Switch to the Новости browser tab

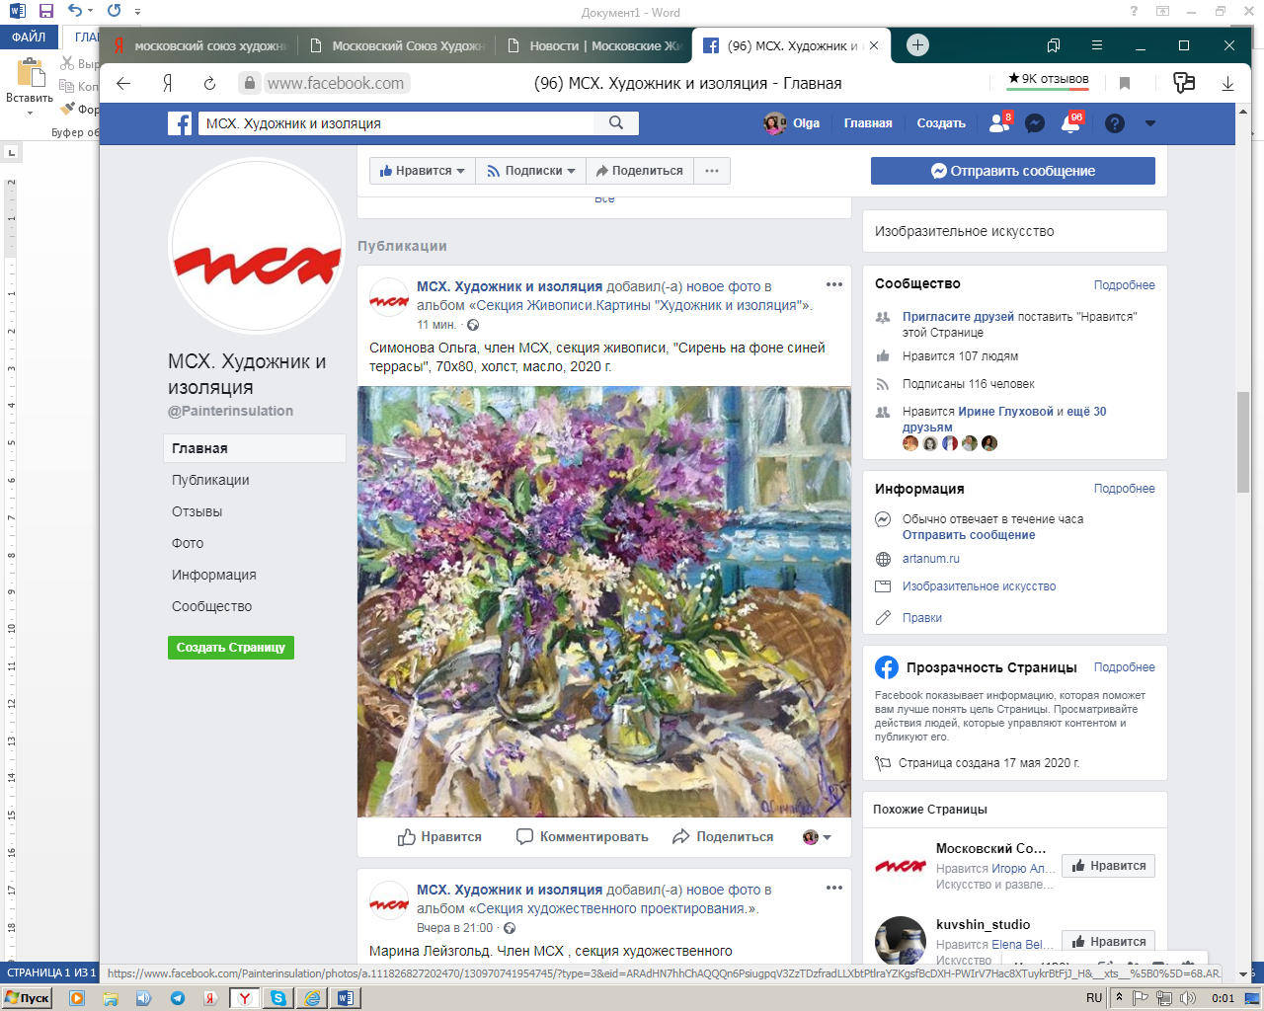(x=594, y=45)
